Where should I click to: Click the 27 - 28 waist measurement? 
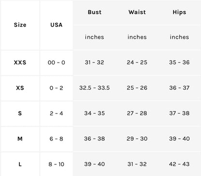click(x=137, y=113)
